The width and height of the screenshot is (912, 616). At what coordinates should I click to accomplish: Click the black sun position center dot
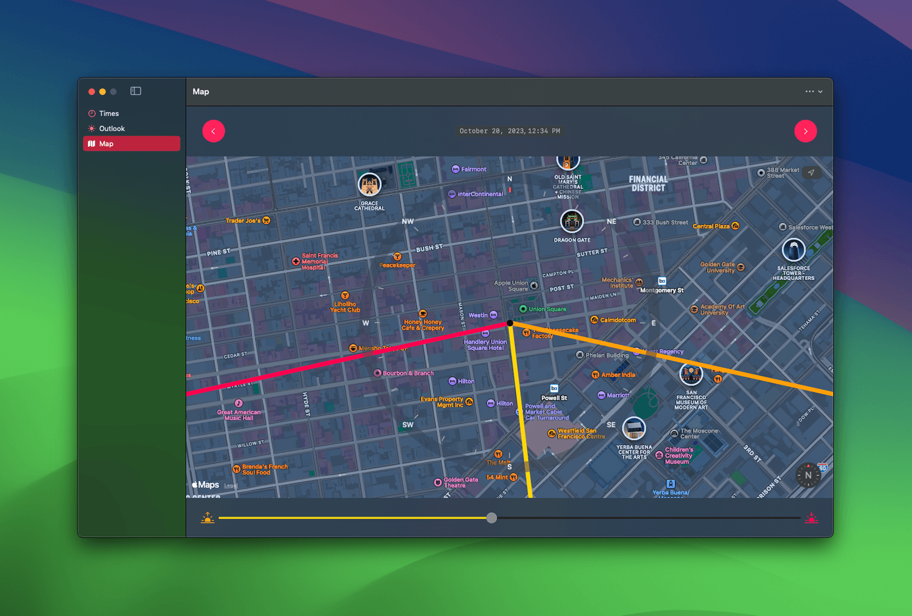click(510, 323)
